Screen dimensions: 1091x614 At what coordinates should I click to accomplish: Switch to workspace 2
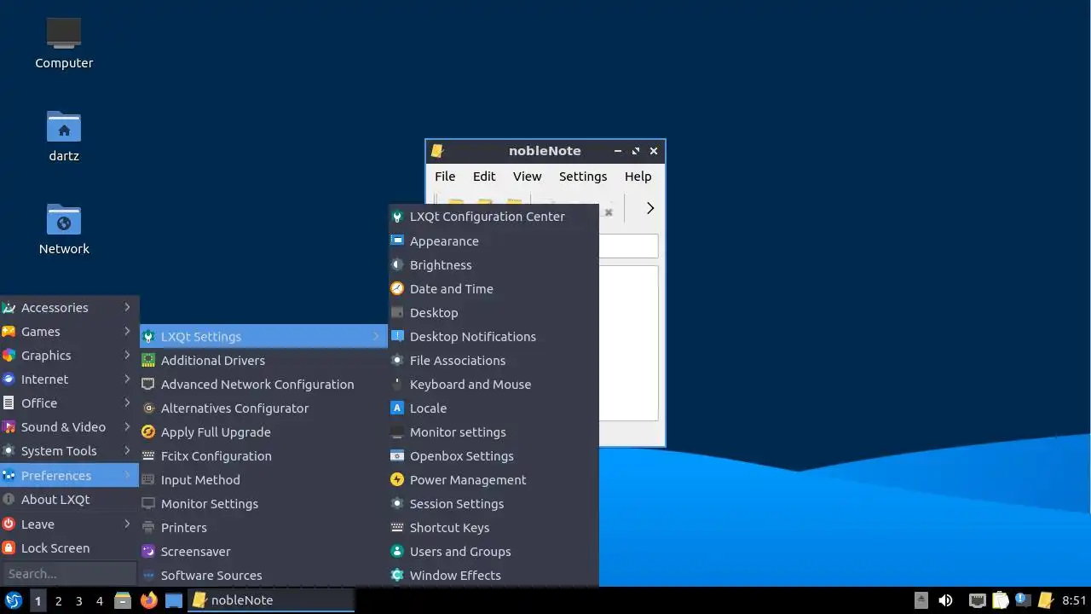click(58, 600)
